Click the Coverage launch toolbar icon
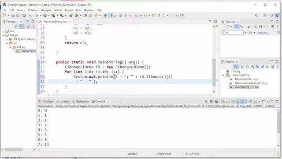Screen dimensions: 282x159 click(x=53, y=16)
